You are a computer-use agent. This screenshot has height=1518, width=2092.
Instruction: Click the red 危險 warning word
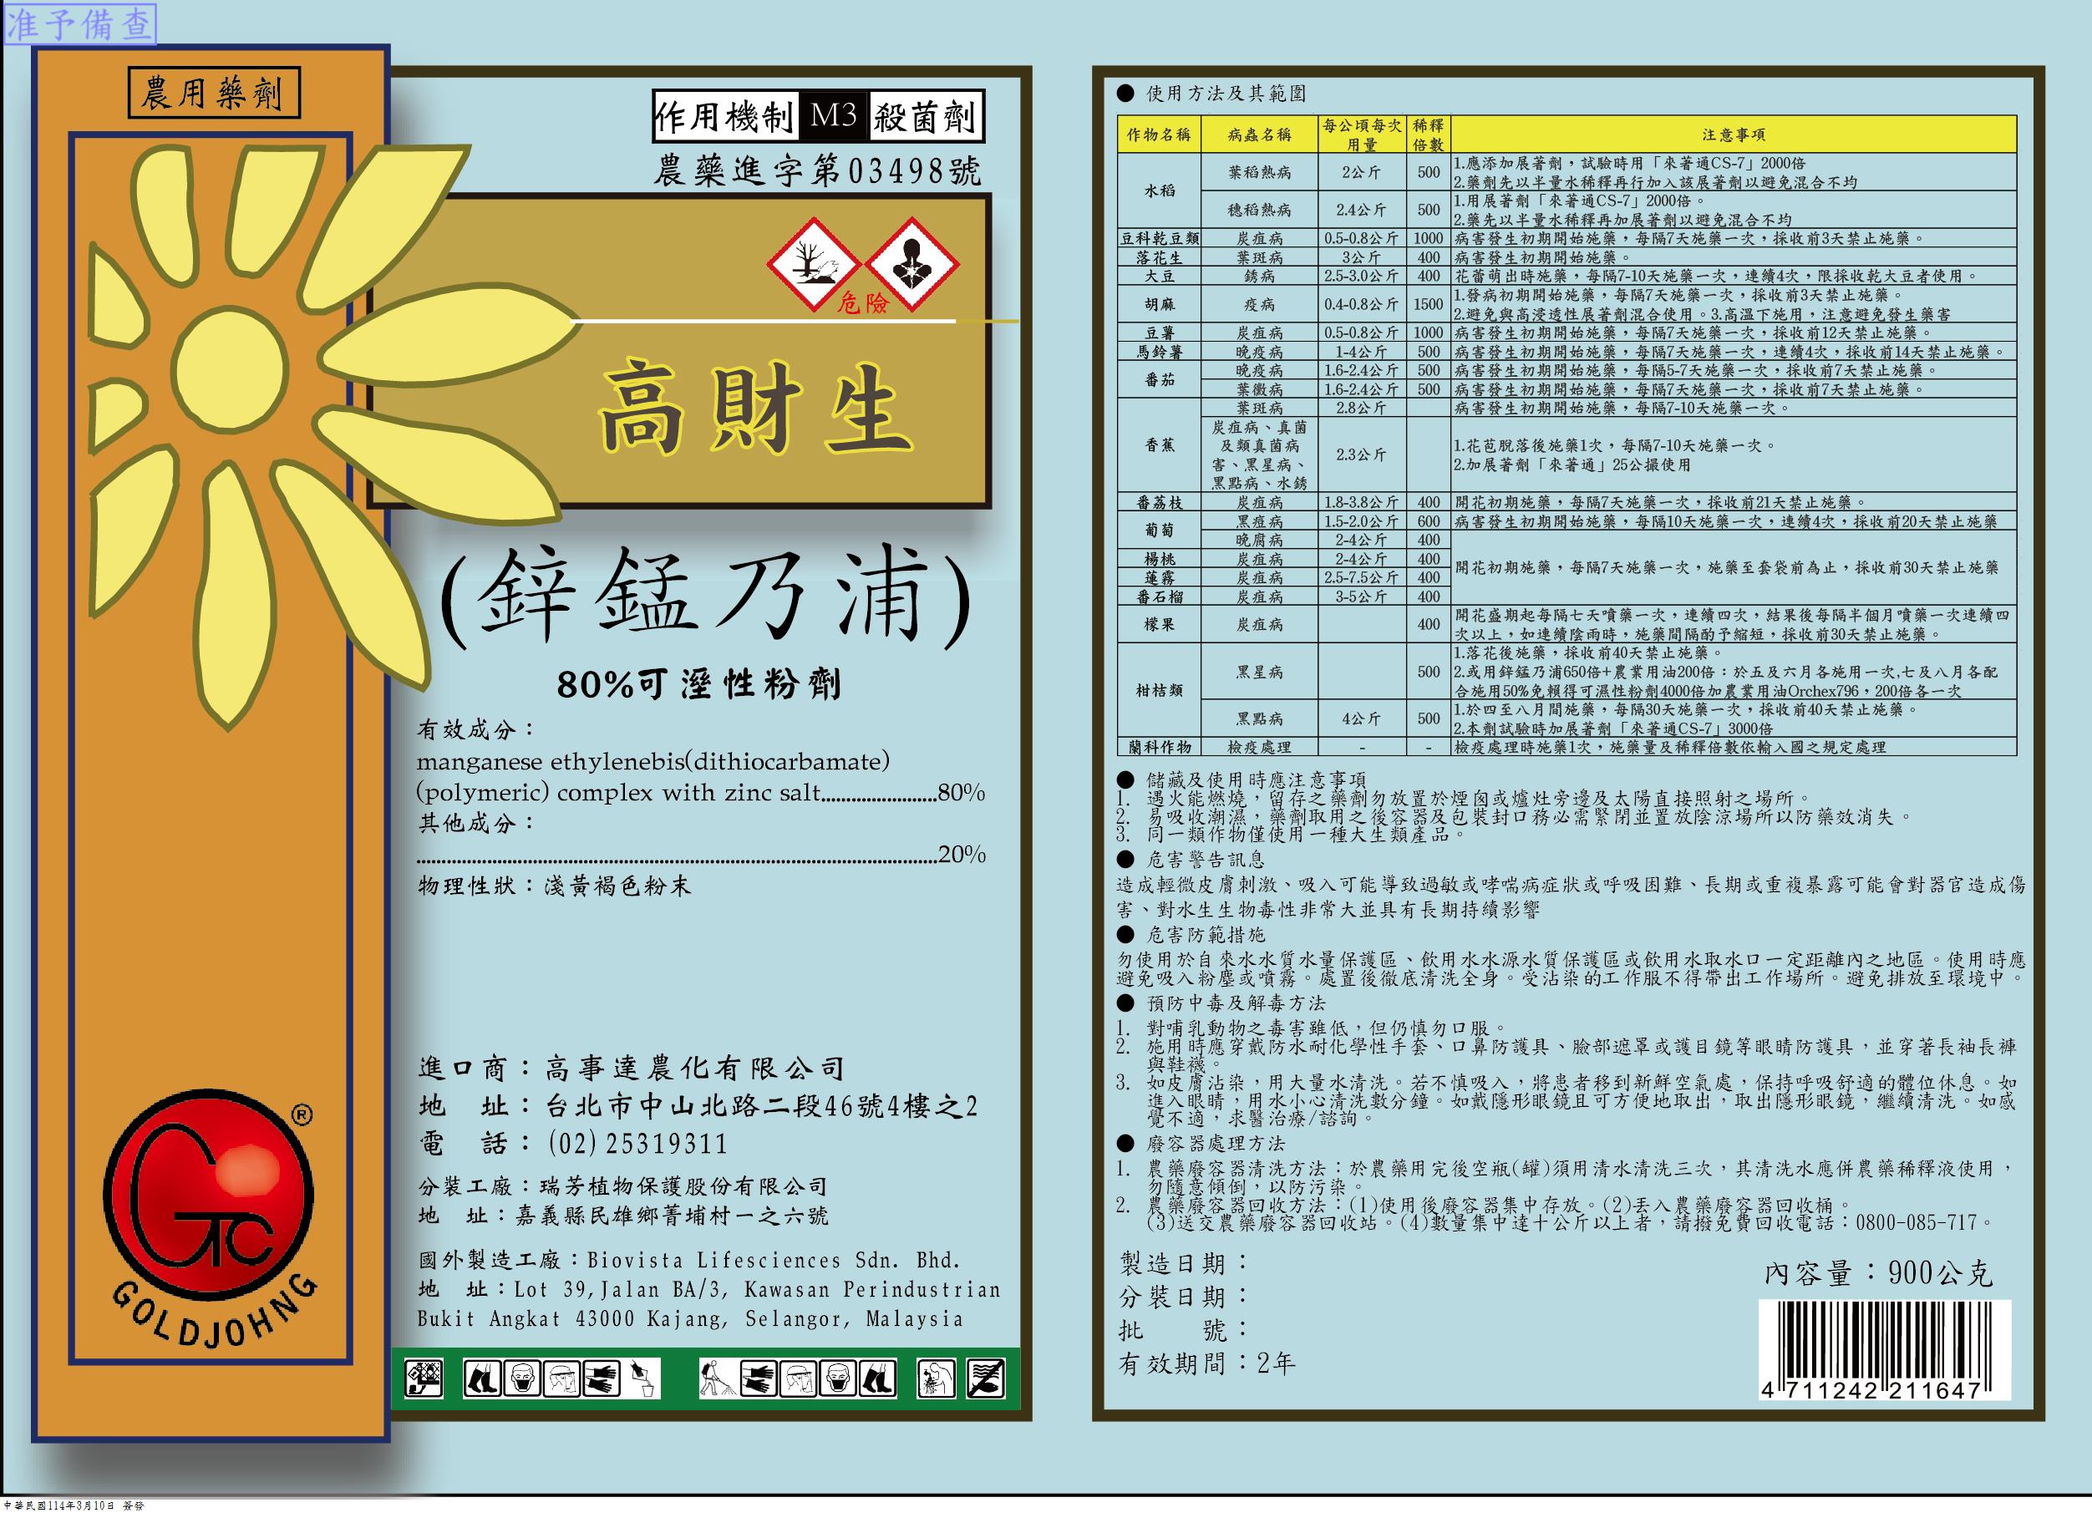(861, 302)
